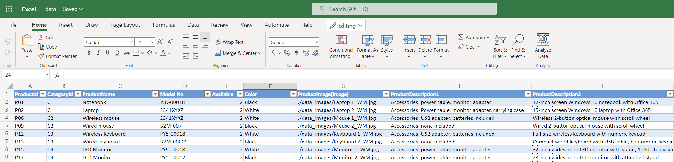Click the Undo arrow icon
The width and height of the screenshot is (674, 162).
[8, 42]
